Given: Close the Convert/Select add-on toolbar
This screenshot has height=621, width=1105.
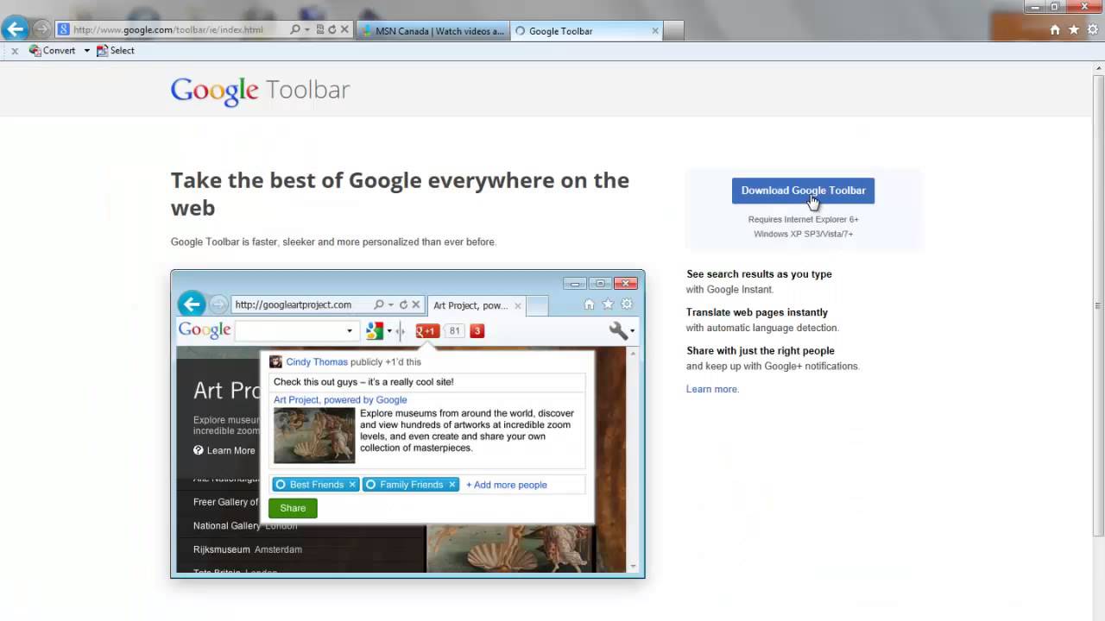Looking at the screenshot, I should click(x=15, y=51).
